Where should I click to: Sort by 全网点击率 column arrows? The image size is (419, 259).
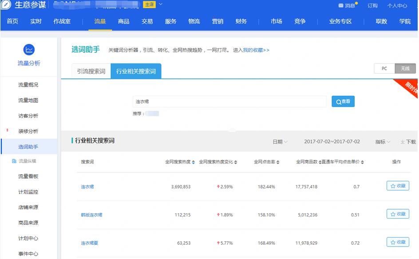click(x=278, y=162)
